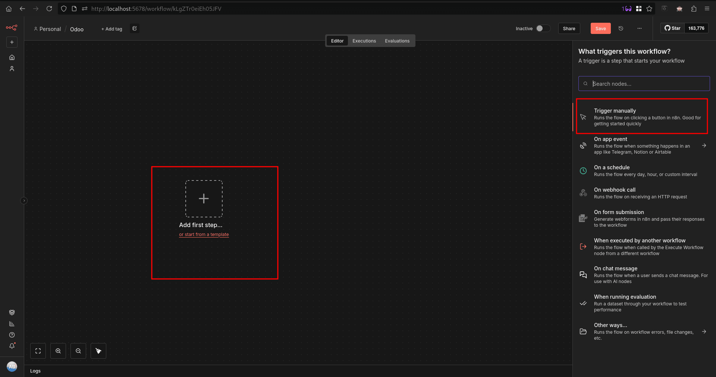The height and width of the screenshot is (377, 716).
Task: Select 'Trigger manually' from the trigger list
Action: [x=642, y=116]
